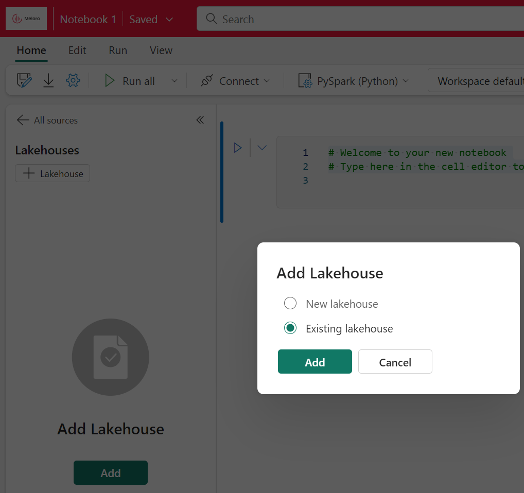Click the download notebook icon
524x493 pixels.
pyautogui.click(x=48, y=81)
